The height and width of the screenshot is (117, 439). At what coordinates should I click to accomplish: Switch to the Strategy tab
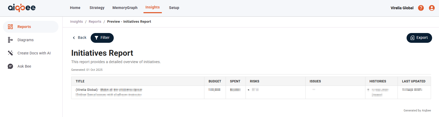pyautogui.click(x=97, y=8)
